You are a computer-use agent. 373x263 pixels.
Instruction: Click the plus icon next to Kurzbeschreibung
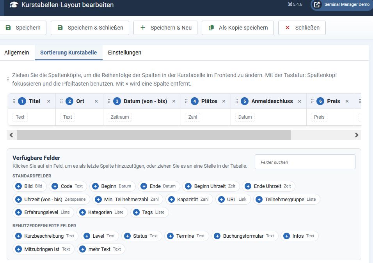[18, 236]
